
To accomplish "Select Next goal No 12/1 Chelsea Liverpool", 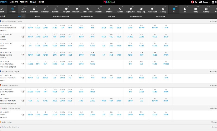I will 111,114.
